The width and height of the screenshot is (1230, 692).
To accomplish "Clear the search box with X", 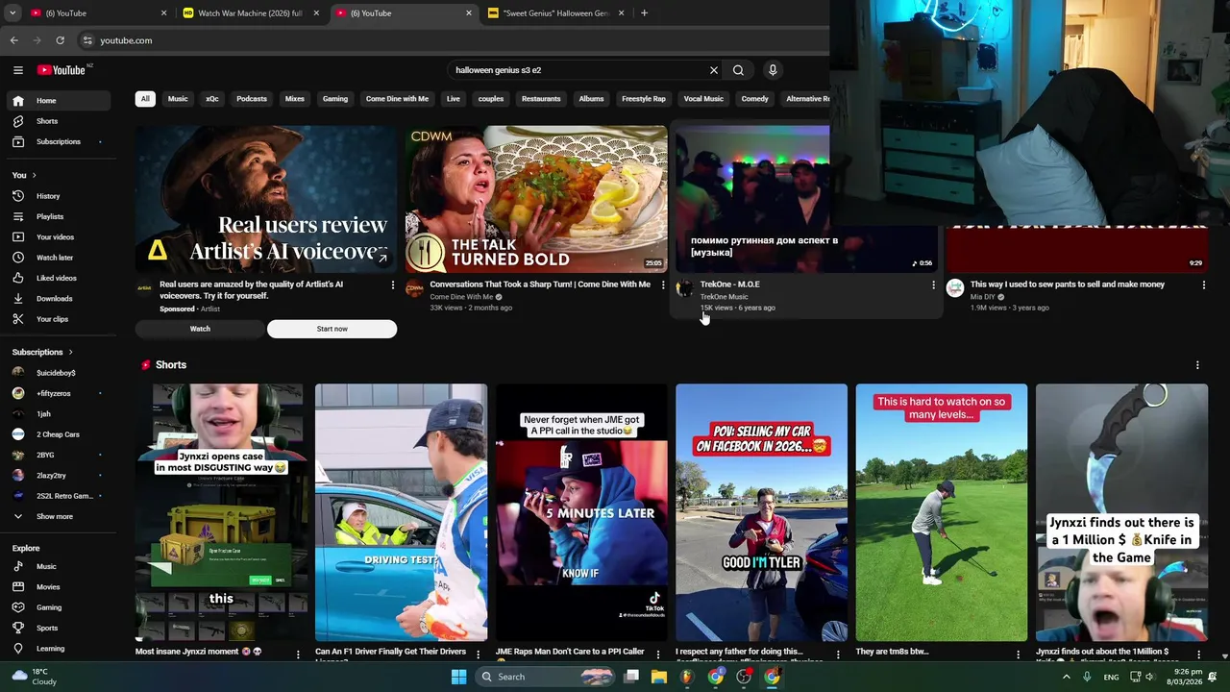I will pos(714,70).
